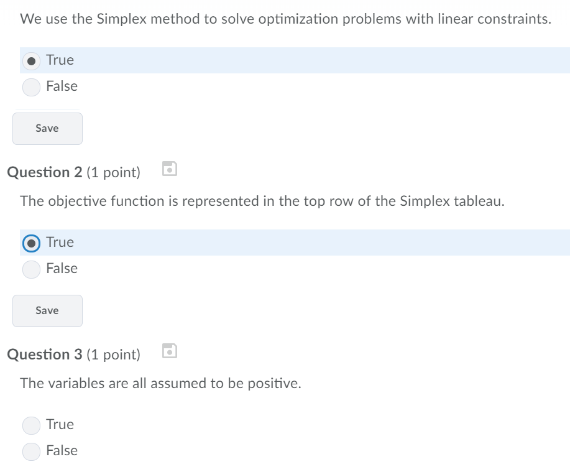Click the save-status disk icon beside Question 2
Screen dimensions: 570x472
(168, 169)
